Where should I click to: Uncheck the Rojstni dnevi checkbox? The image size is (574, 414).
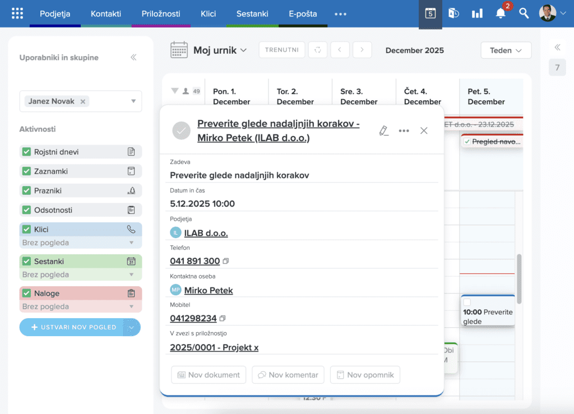pos(26,152)
